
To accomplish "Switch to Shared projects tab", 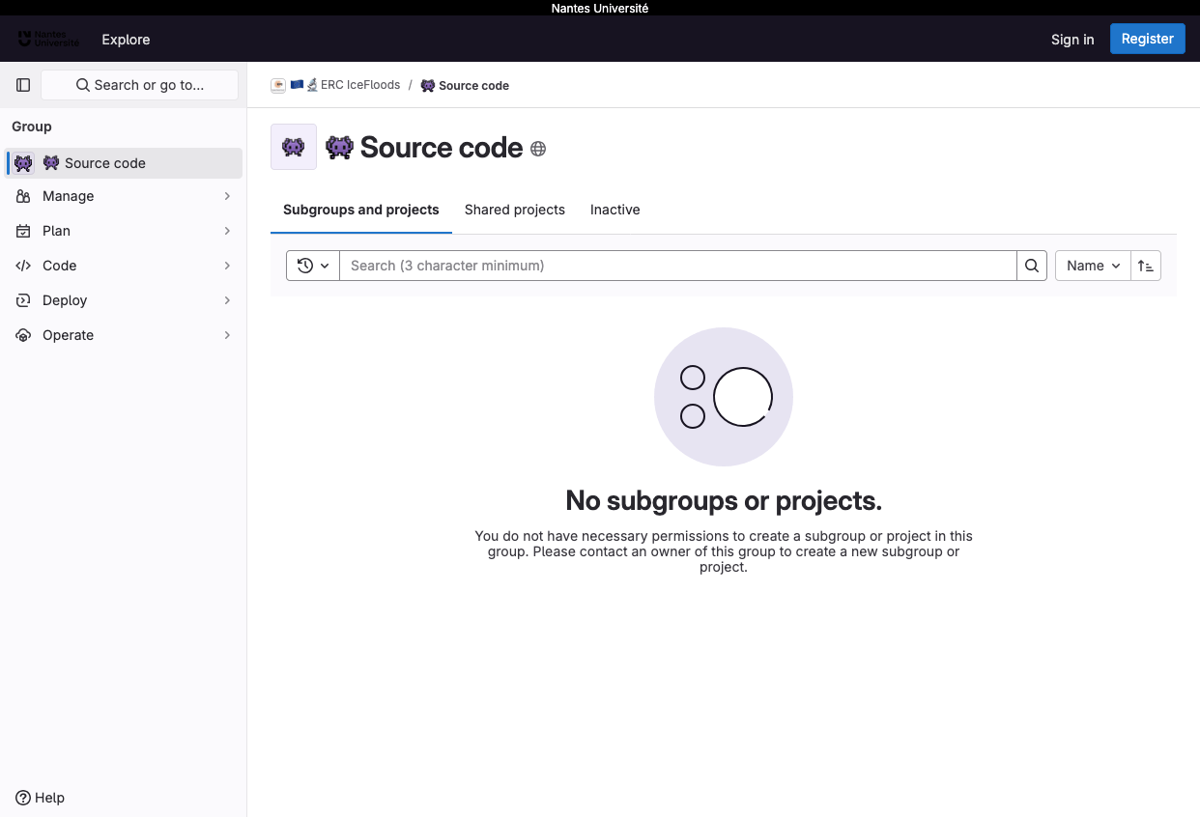I will tap(515, 210).
